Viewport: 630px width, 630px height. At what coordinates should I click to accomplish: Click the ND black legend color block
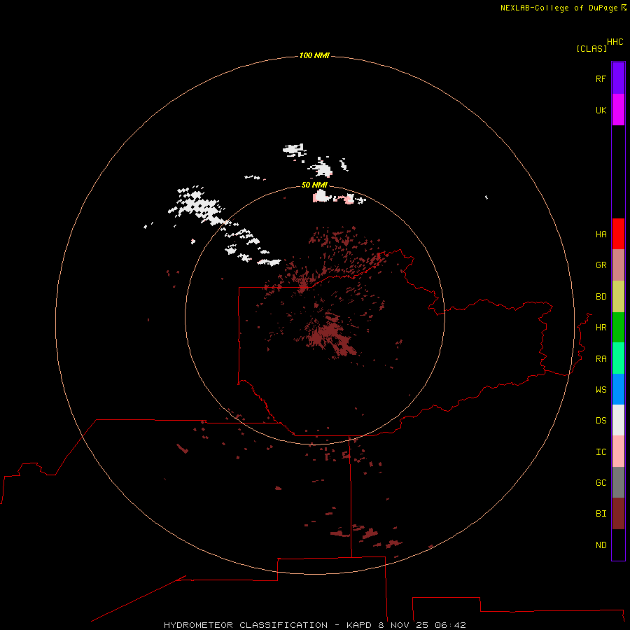tap(618, 545)
